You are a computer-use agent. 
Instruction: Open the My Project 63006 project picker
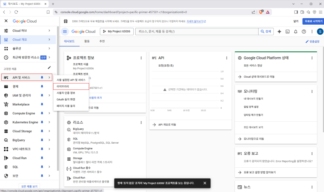tap(117, 31)
